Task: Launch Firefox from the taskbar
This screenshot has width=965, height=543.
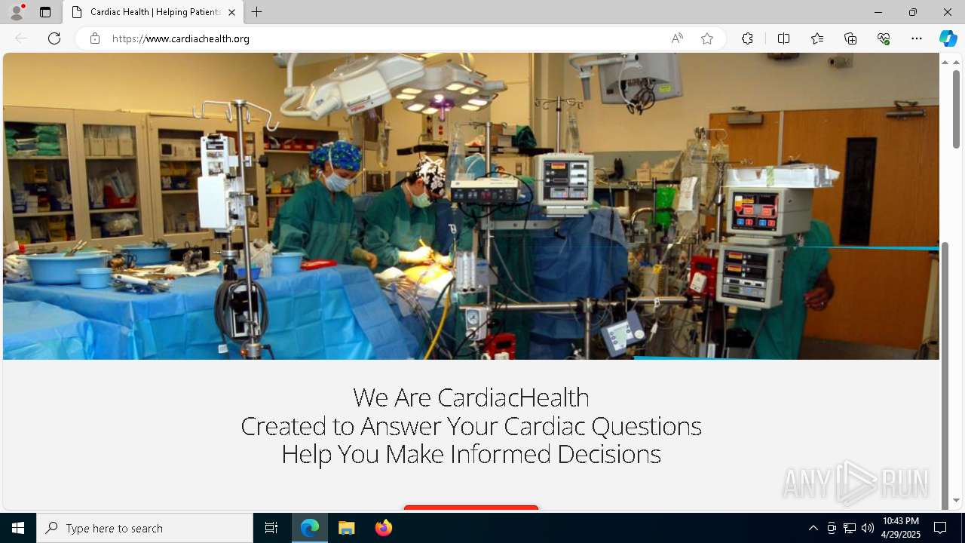Action: pos(384,528)
